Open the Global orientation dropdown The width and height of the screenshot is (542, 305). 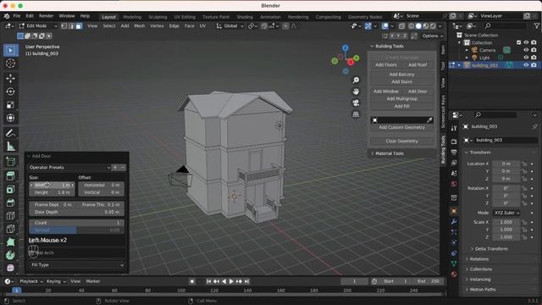click(x=230, y=26)
